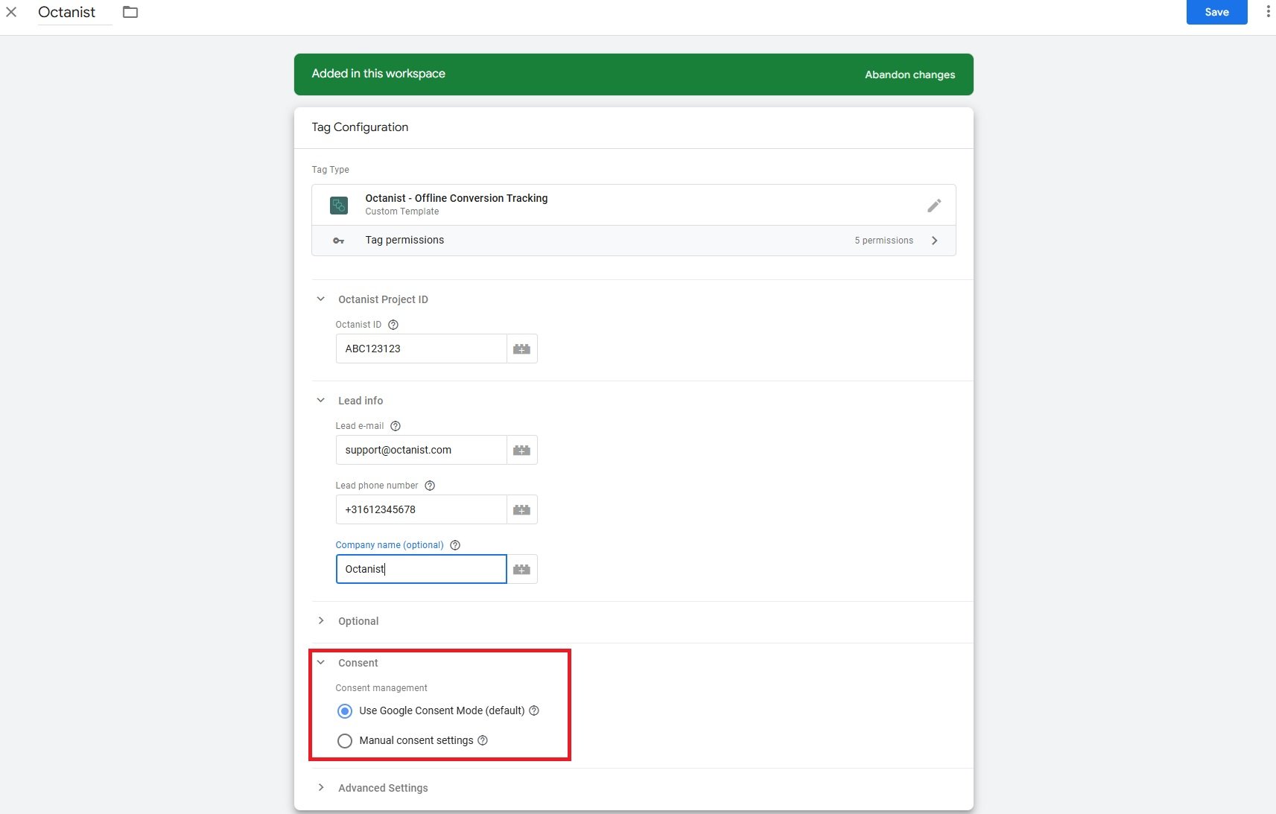Collapse the Consent section
1276x814 pixels.
[x=321, y=663]
